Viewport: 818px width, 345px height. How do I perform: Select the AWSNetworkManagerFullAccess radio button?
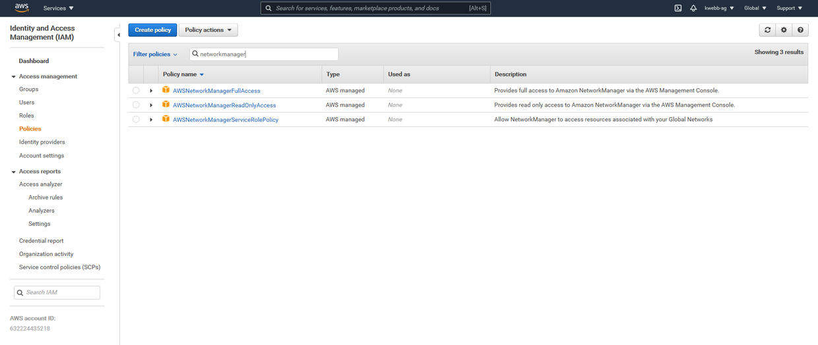[x=136, y=90]
